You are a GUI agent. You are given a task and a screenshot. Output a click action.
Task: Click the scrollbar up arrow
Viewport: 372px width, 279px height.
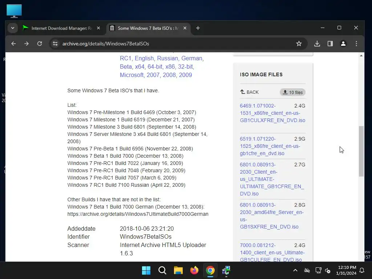(361, 56)
